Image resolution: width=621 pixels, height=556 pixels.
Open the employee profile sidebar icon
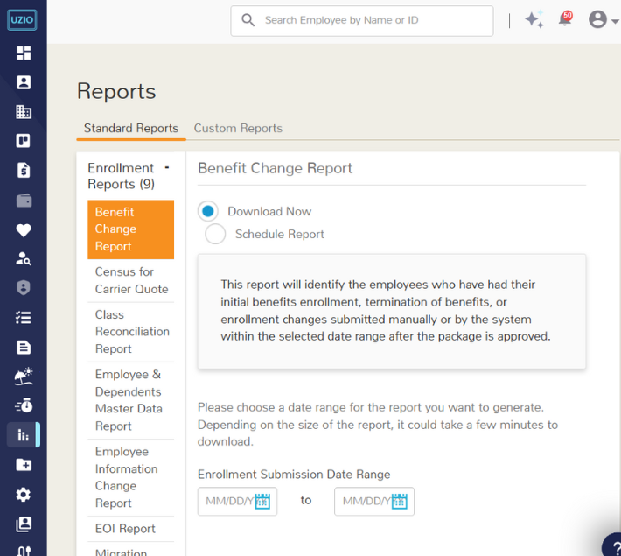24,82
